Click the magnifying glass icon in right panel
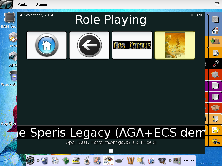Screen dimensions: 222x166 [x=215, y=64]
